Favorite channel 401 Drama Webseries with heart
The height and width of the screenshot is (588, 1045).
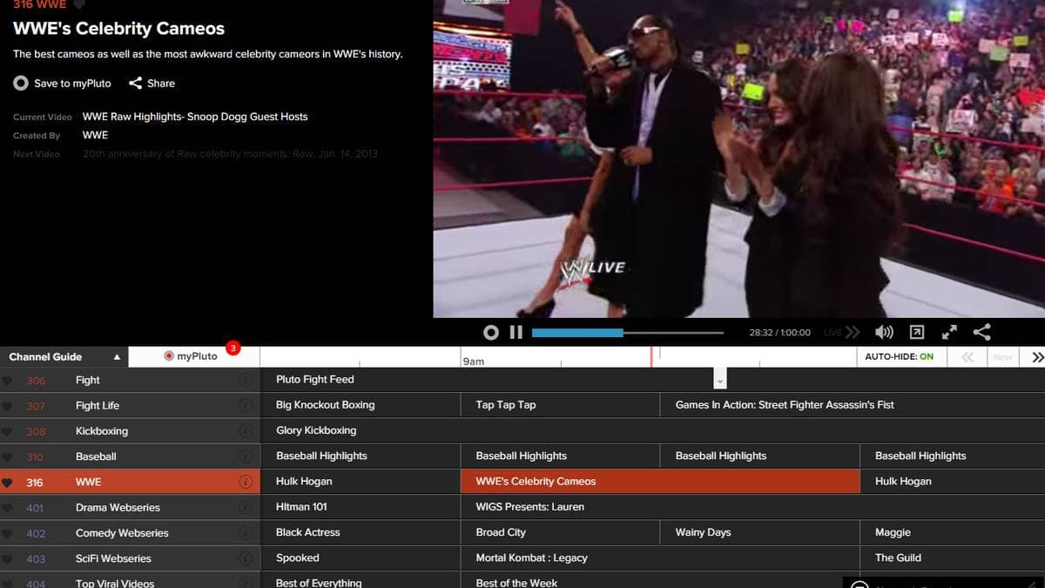click(8, 508)
